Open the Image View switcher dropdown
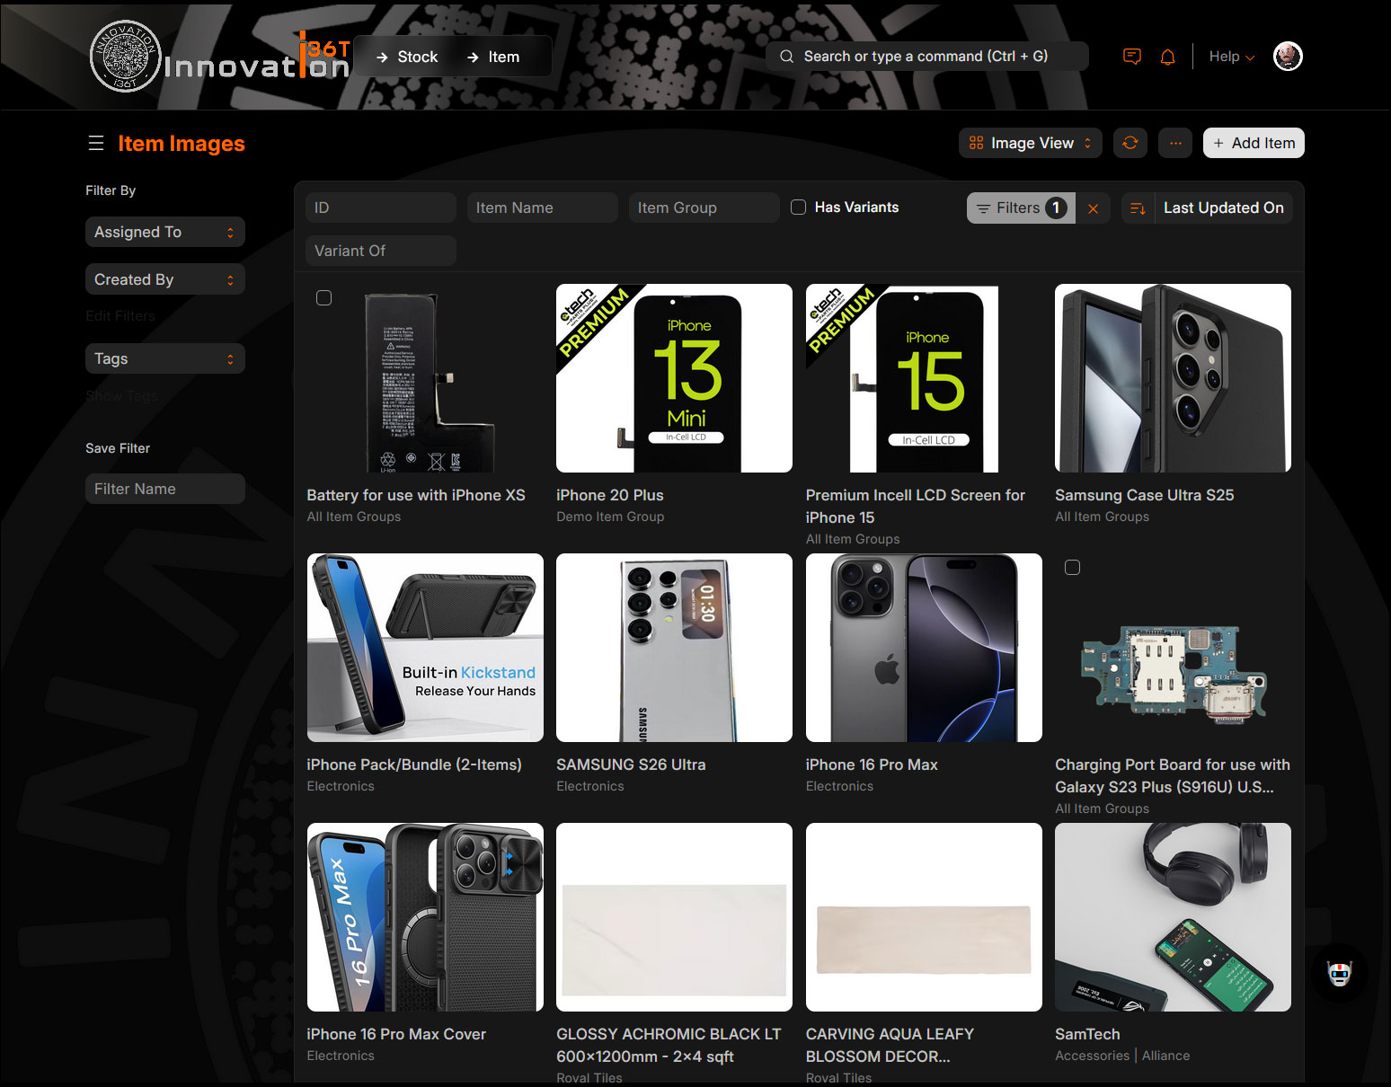Viewport: 1391px width, 1087px height. click(x=1031, y=143)
